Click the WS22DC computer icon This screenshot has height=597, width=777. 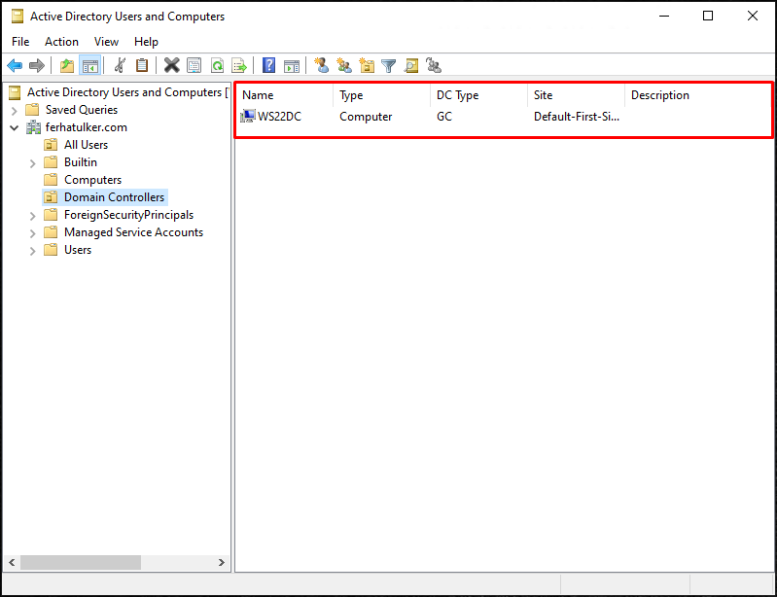(248, 117)
